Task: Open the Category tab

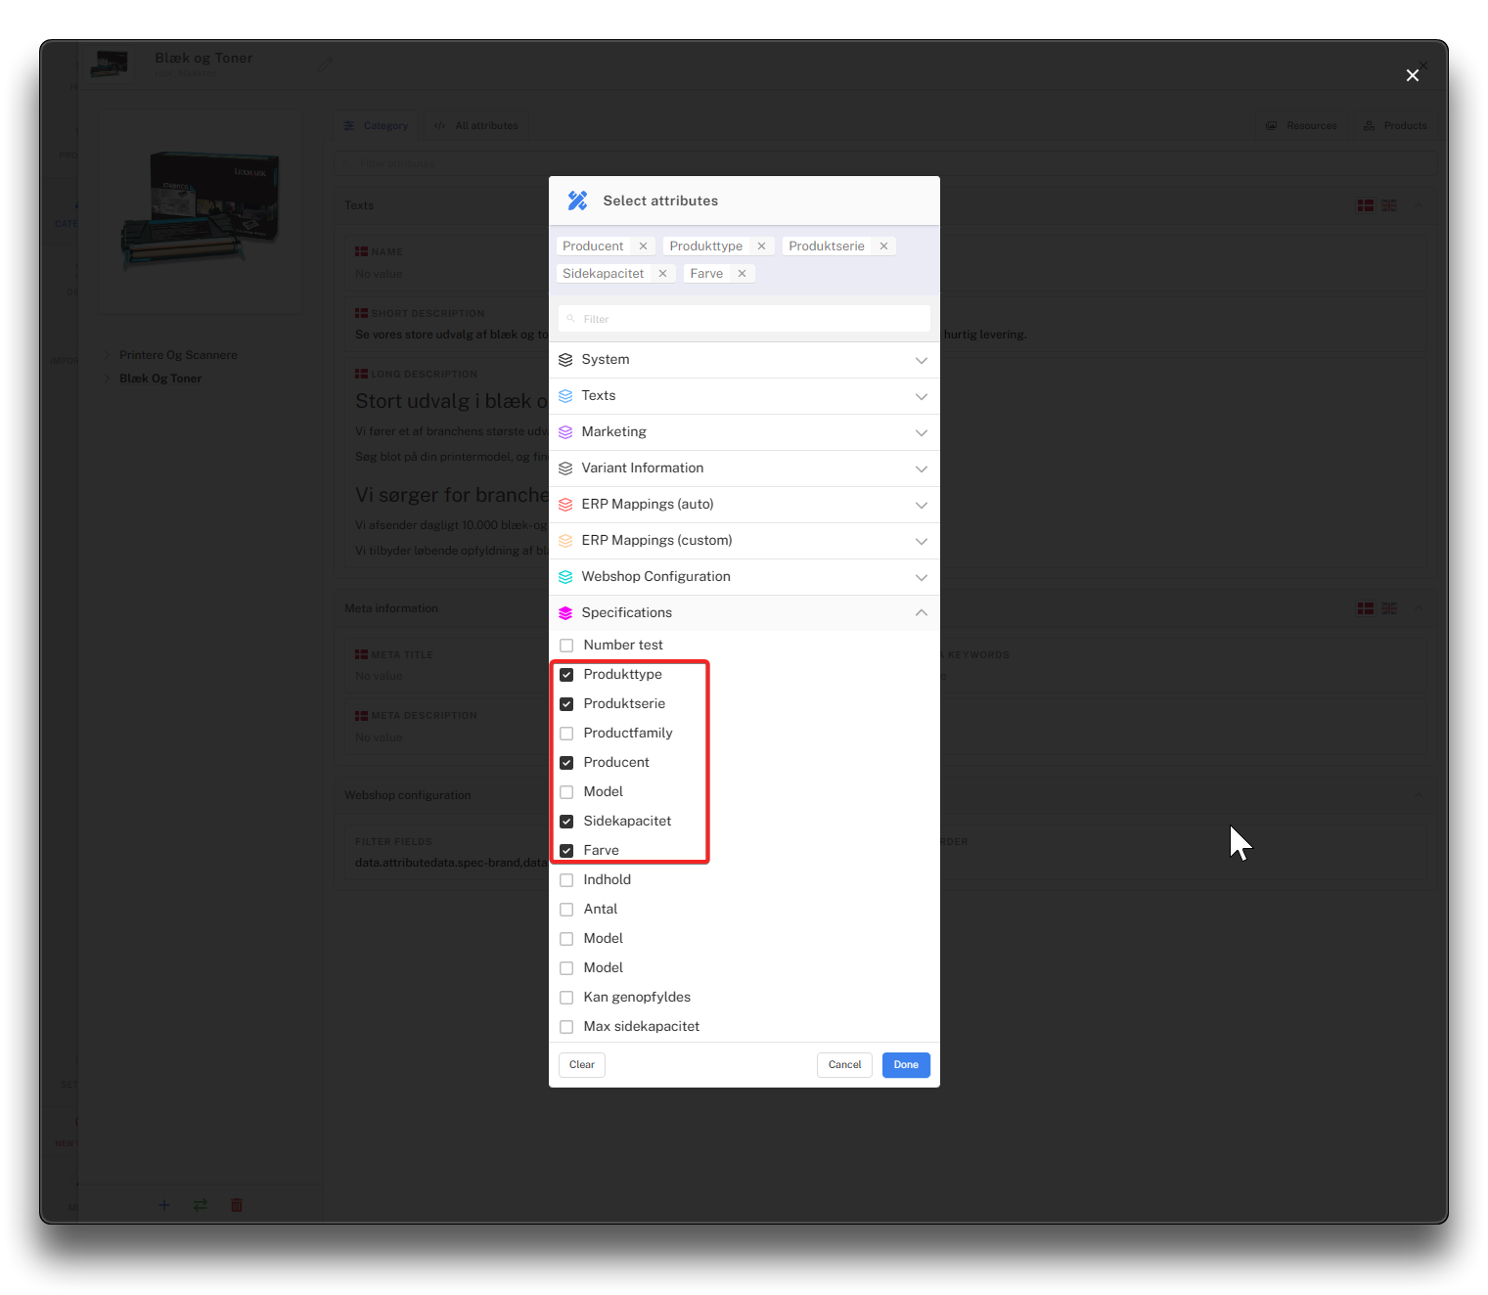Action: 376,125
